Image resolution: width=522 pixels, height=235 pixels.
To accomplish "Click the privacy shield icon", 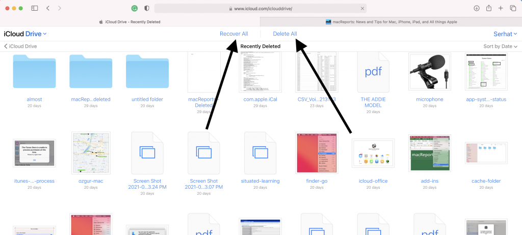I will 147,8.
